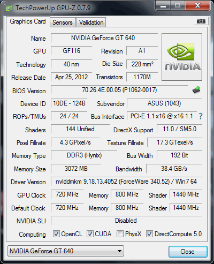This screenshot has width=214, height=264.
Task: Click the BIOS Version text field
Action: click(x=119, y=90)
